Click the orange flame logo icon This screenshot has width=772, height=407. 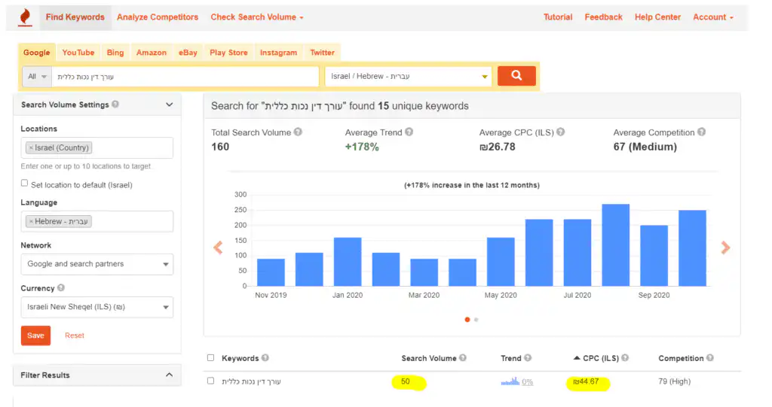coord(25,17)
